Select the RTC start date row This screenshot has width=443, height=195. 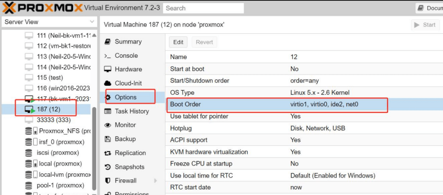pyautogui.click(x=304, y=187)
